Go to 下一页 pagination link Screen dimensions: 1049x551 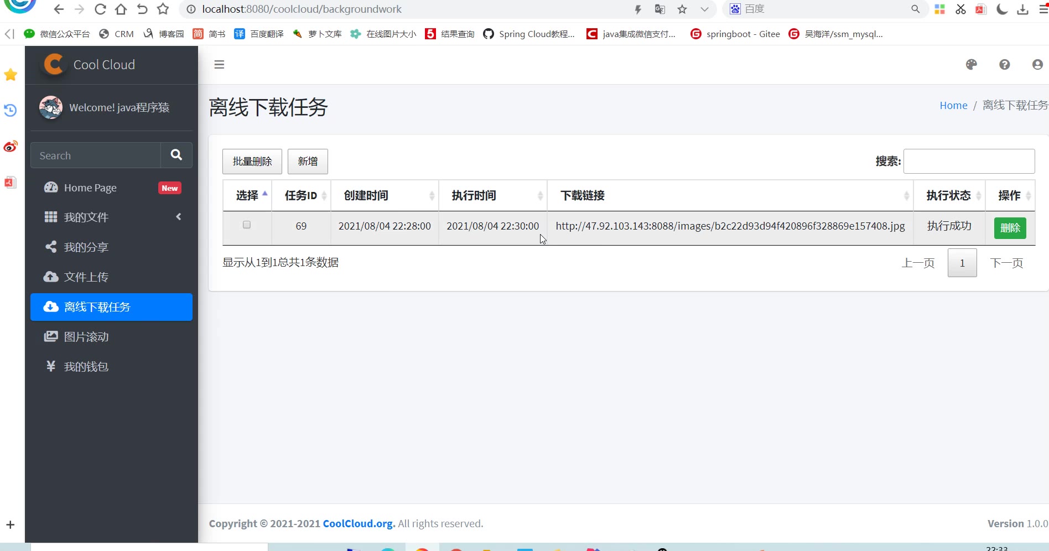[1006, 263]
